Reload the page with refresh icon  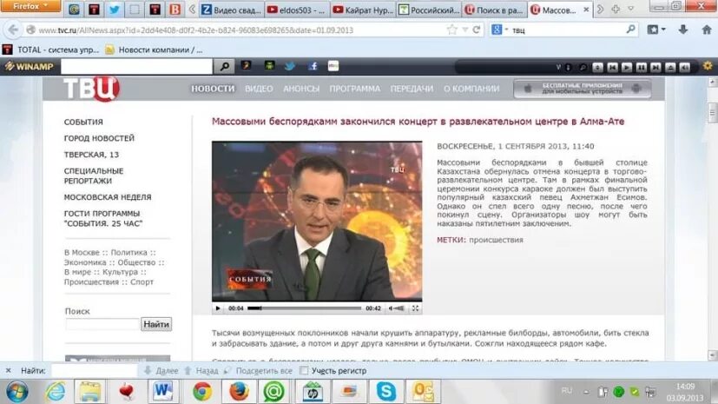point(477,30)
